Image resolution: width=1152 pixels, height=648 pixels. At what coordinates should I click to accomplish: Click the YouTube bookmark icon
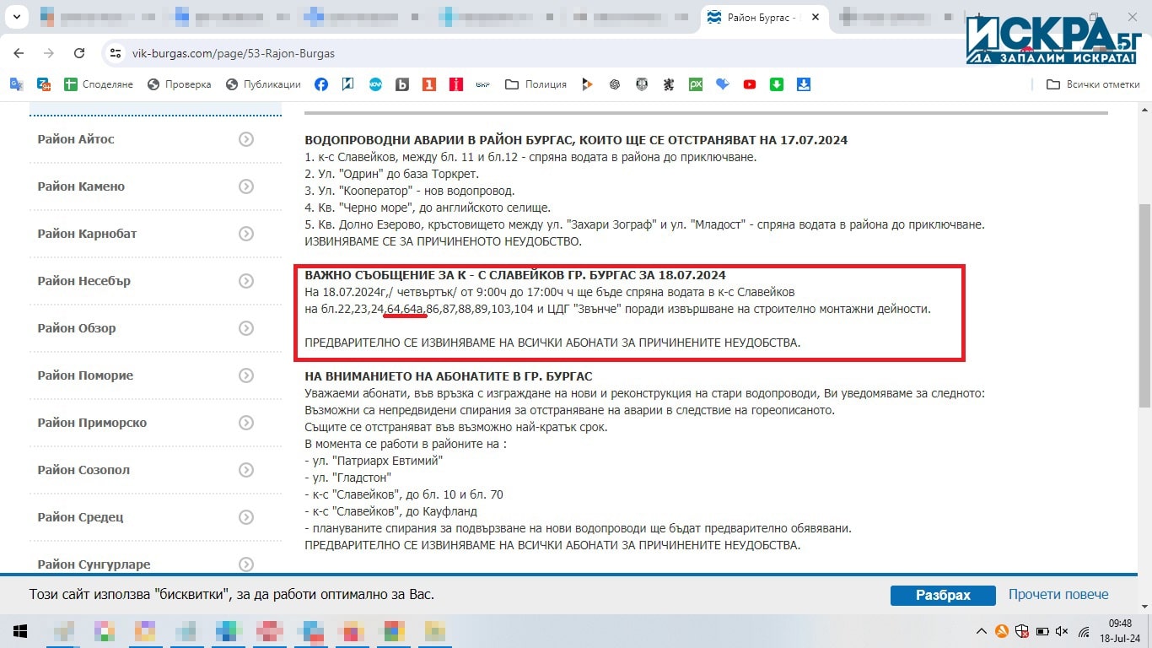pyautogui.click(x=749, y=84)
